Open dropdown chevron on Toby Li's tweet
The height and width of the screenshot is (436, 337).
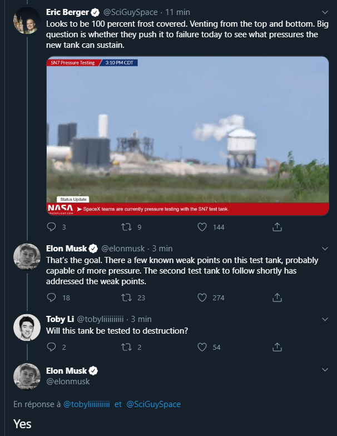click(x=325, y=319)
